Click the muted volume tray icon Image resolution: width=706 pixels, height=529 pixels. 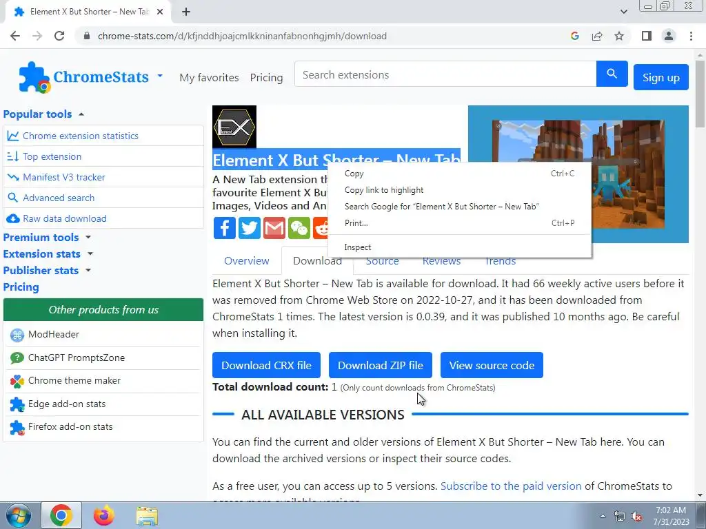(x=636, y=517)
